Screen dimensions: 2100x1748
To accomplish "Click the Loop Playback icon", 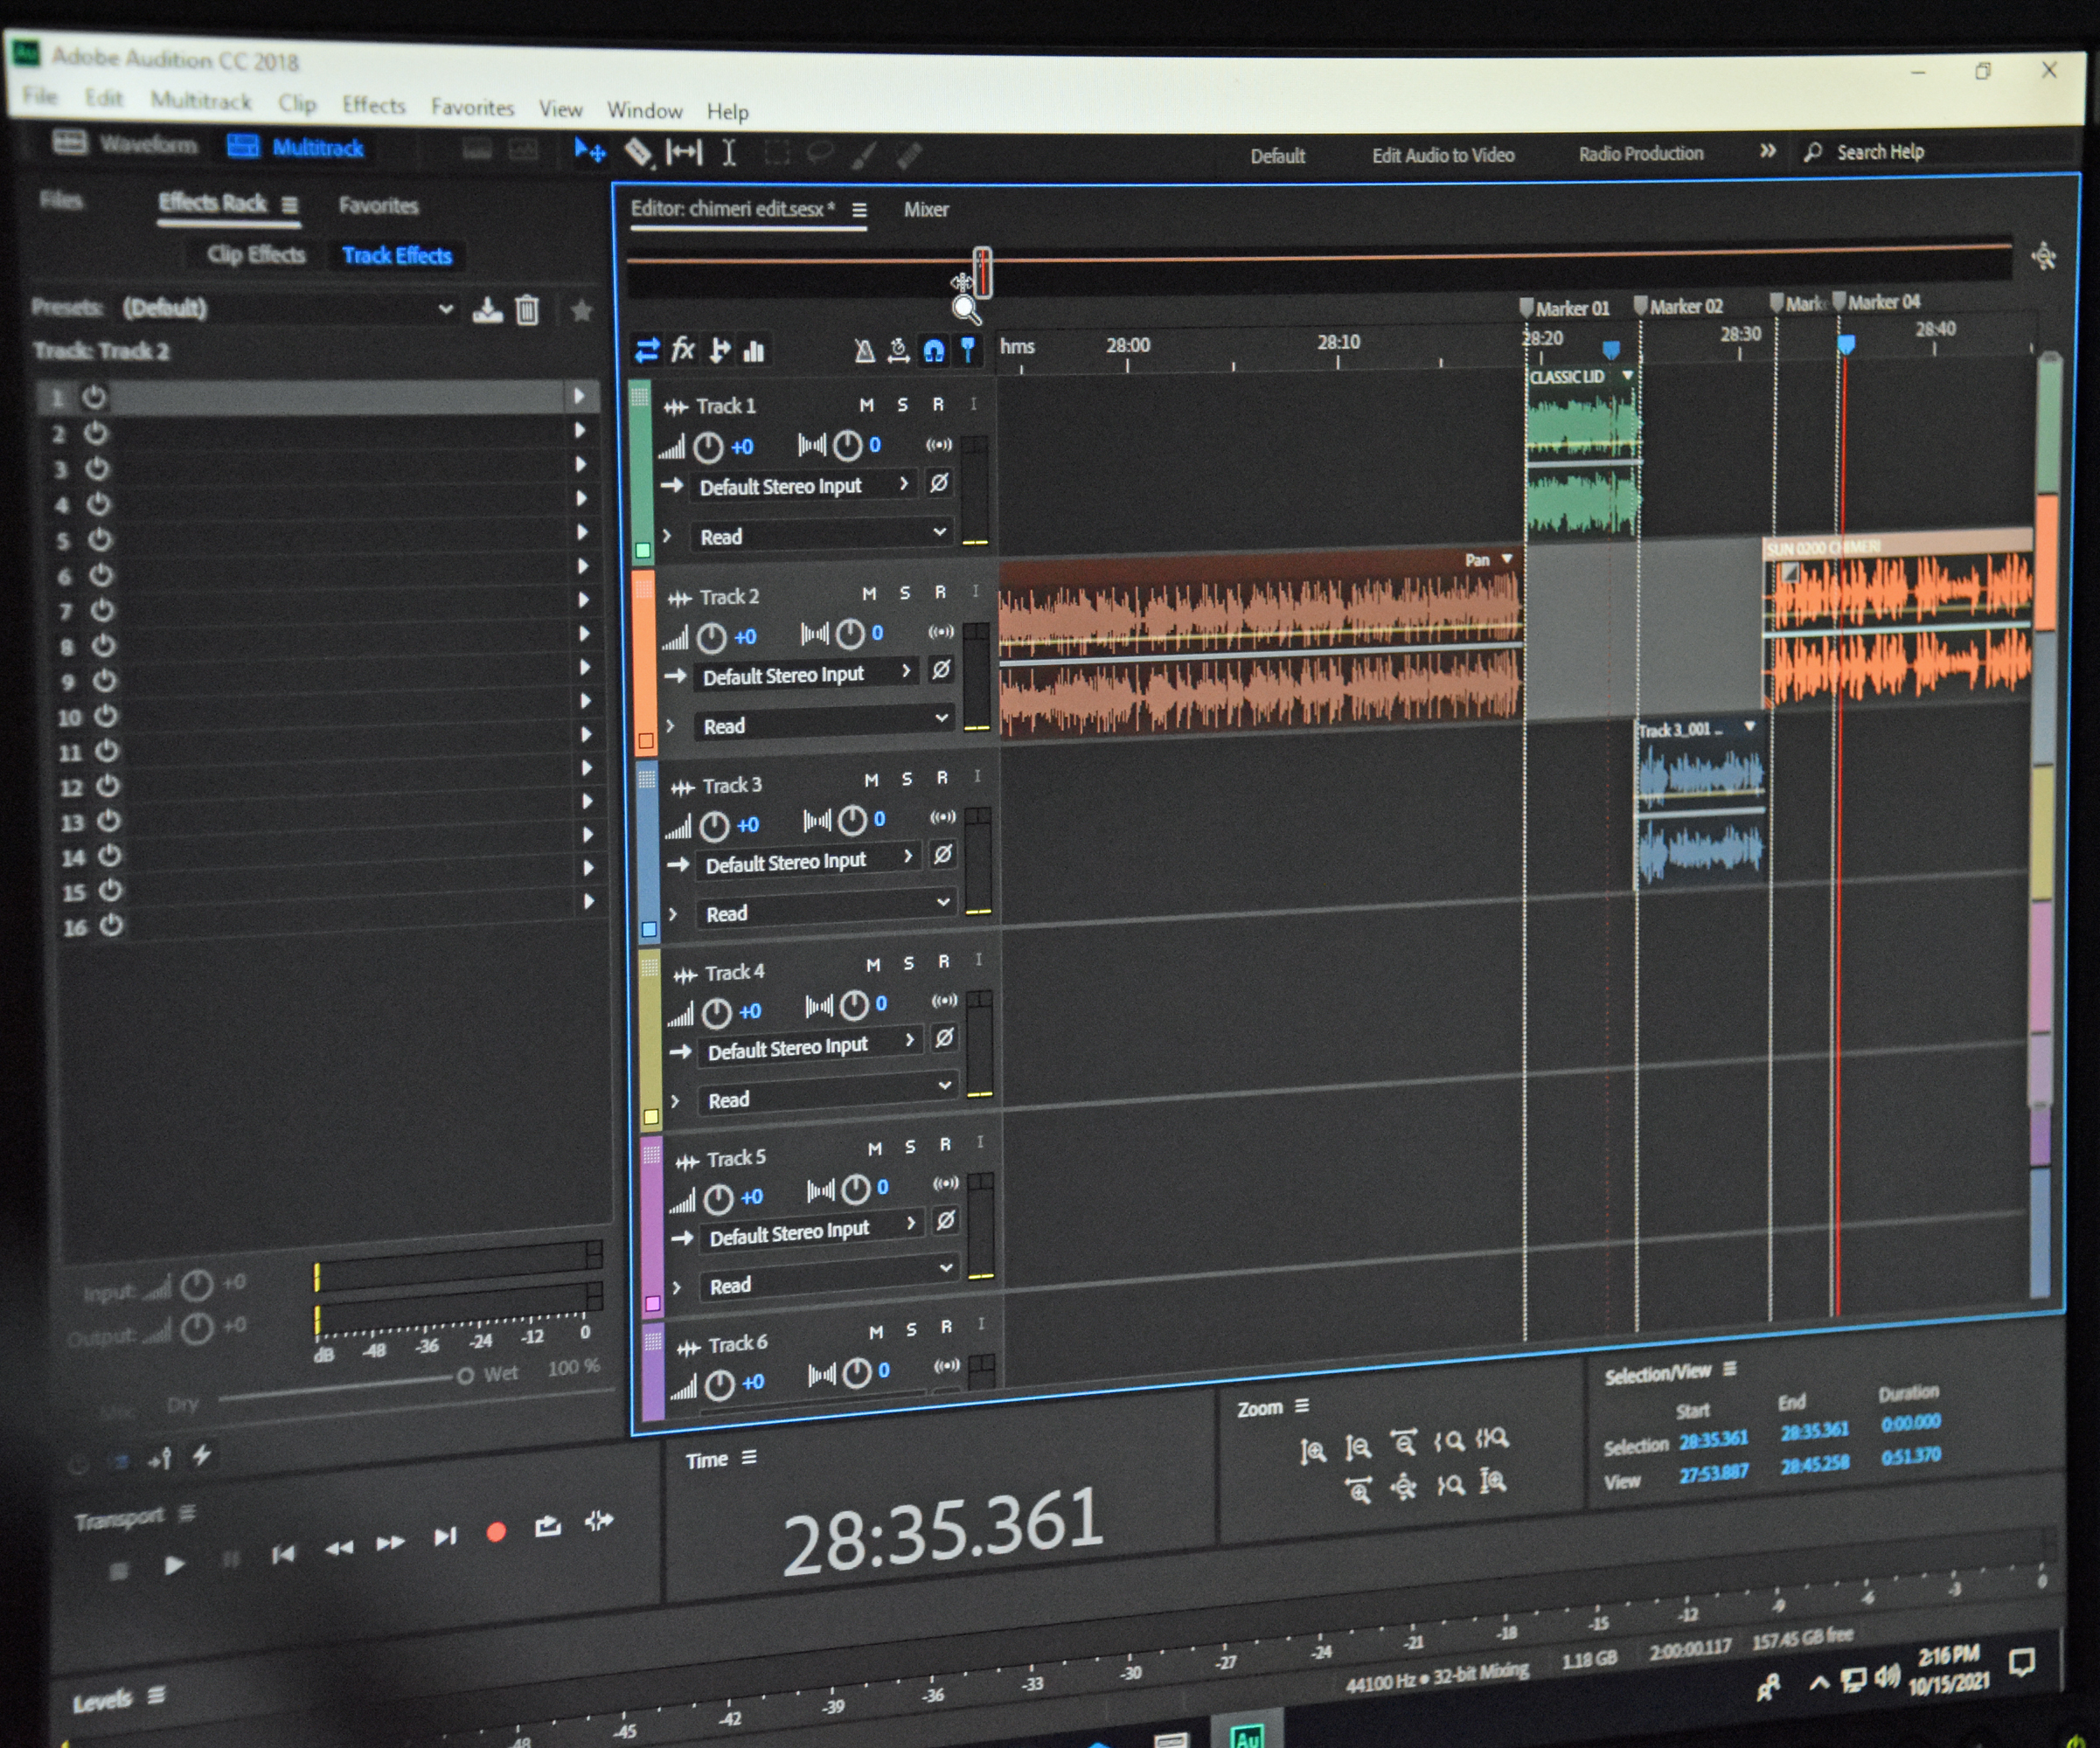I will 547,1526.
